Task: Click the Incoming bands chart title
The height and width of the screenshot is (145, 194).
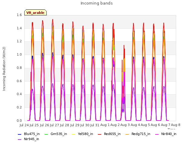Action: point(97,3)
